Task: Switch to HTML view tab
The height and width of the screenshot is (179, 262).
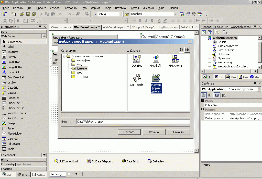Action: (73, 174)
